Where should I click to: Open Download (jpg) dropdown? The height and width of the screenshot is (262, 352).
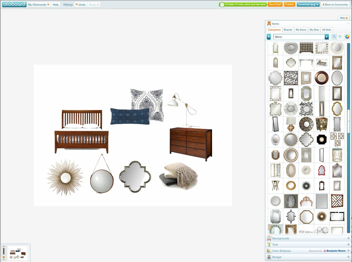pos(308,5)
